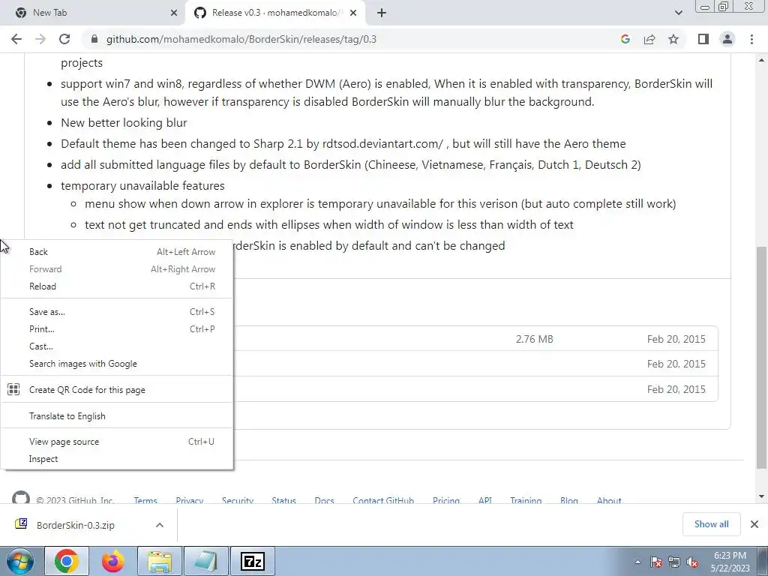Choose View page source

pyautogui.click(x=116, y=442)
